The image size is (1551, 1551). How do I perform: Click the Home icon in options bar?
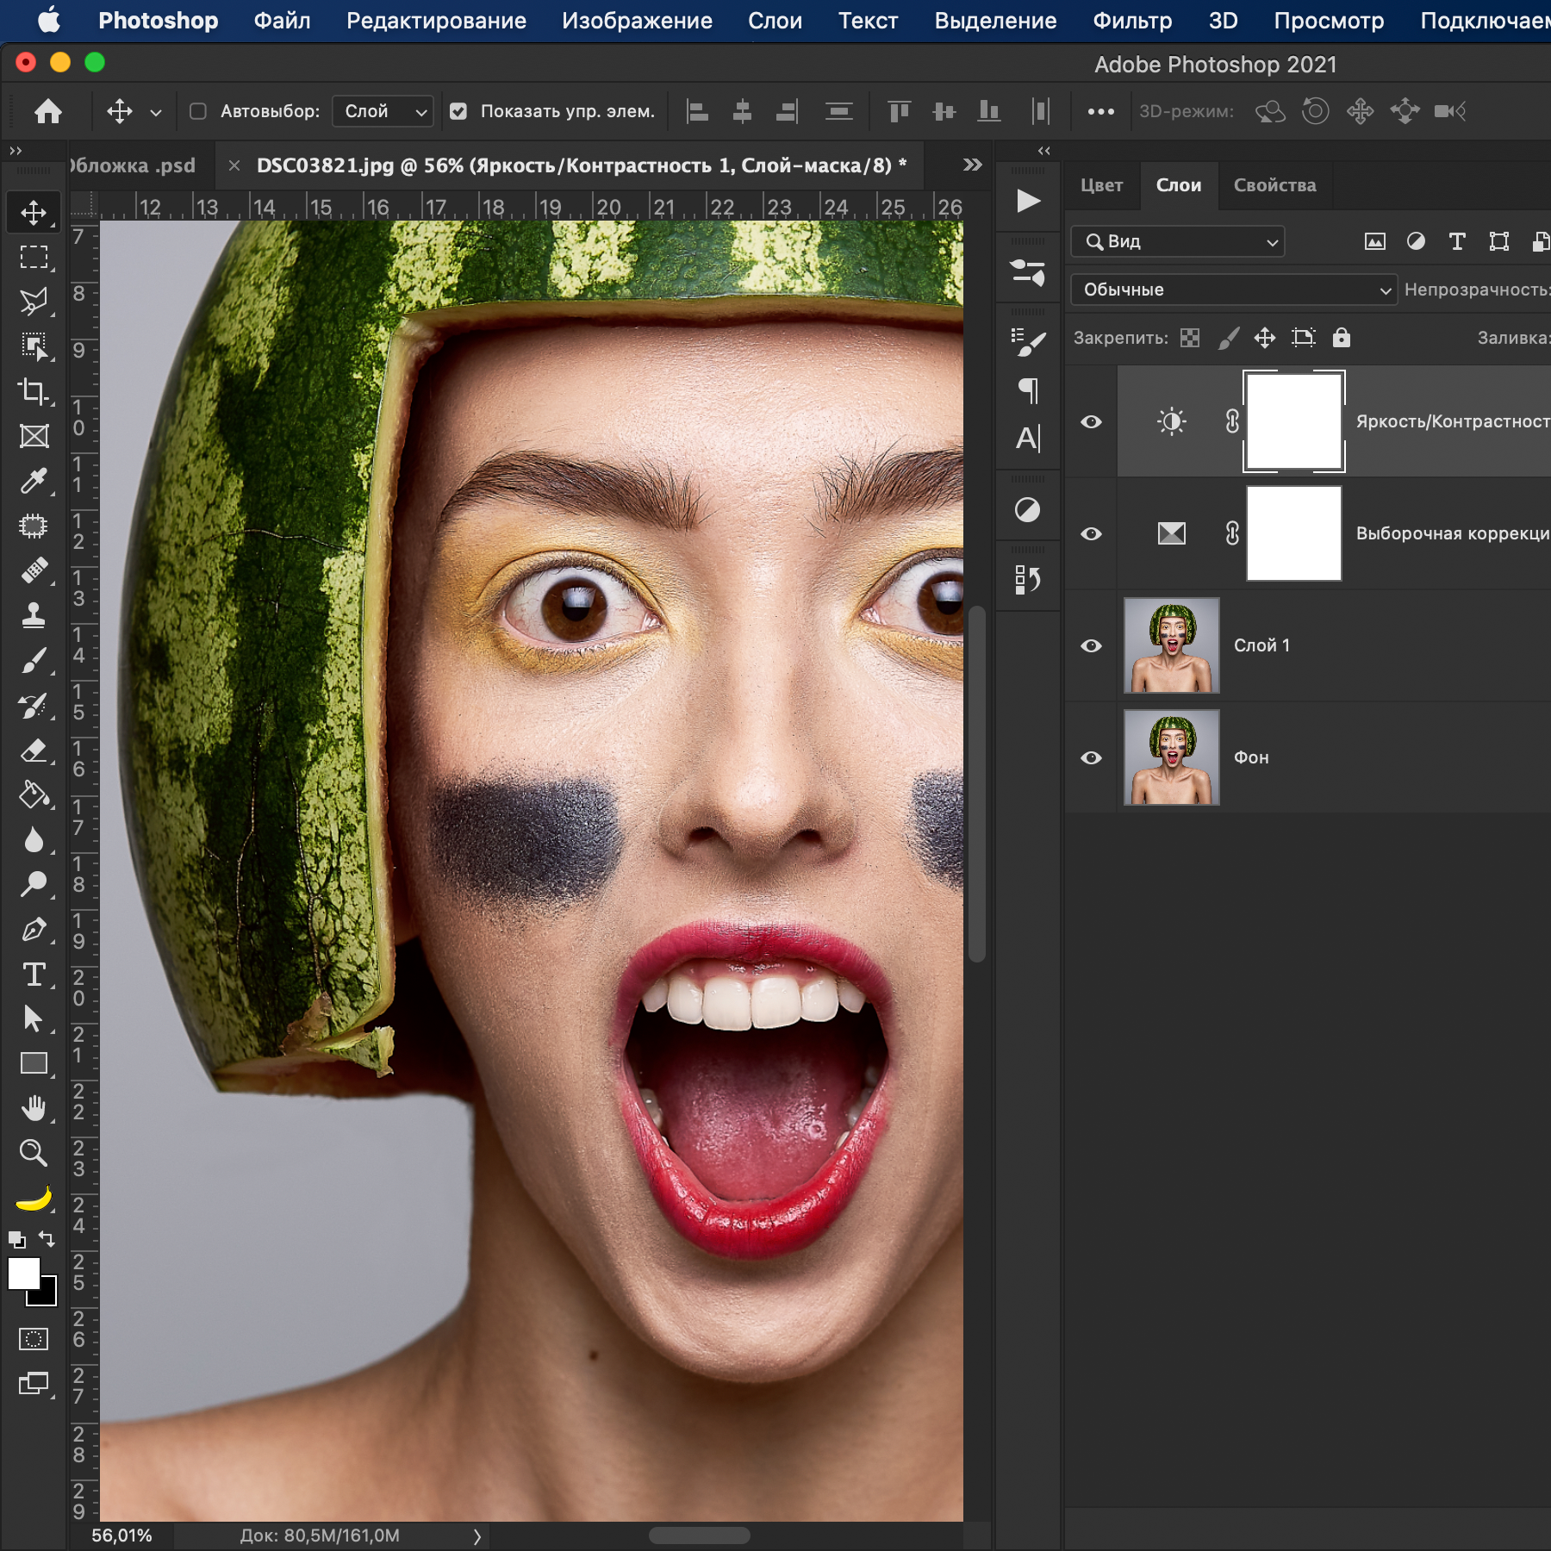48,111
